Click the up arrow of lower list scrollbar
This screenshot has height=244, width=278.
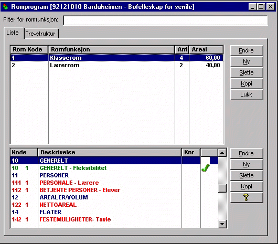point(222,153)
